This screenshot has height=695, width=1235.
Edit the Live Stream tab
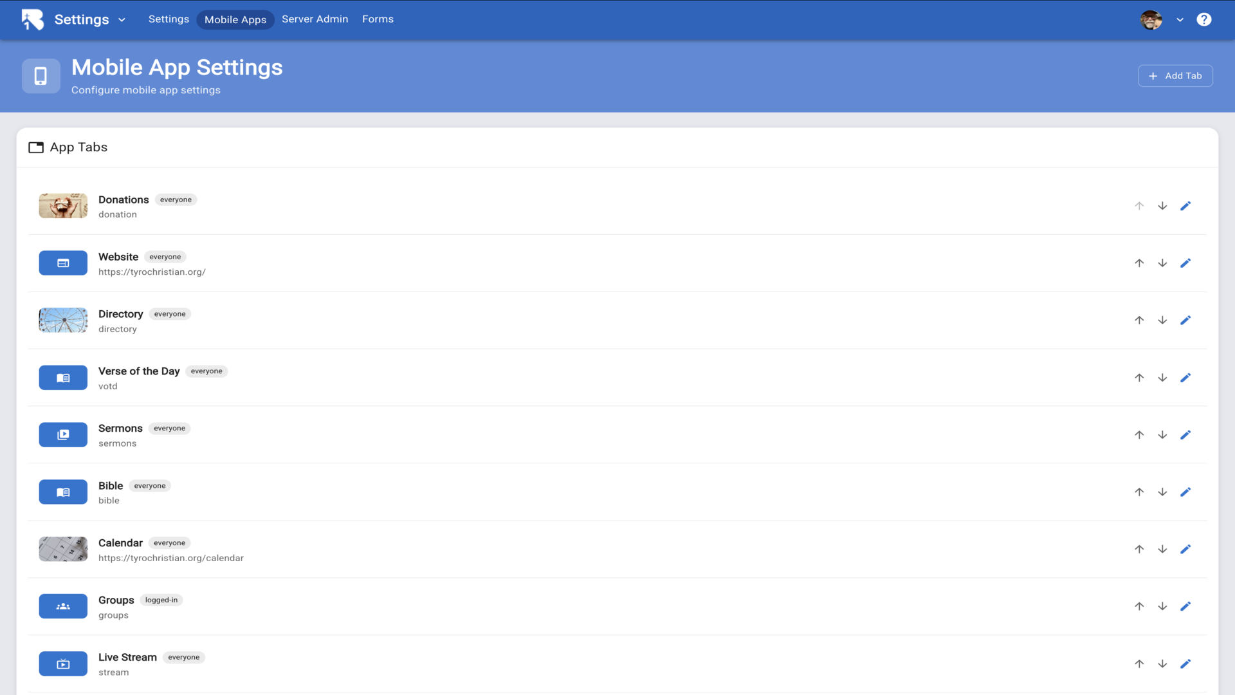(1185, 664)
